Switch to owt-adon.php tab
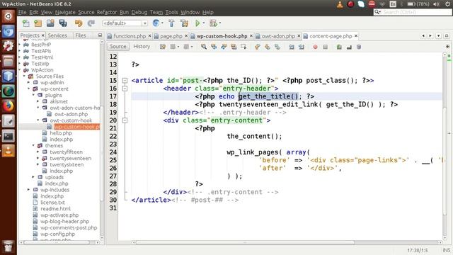Image resolution: width=453 pixels, height=255 pixels. coord(278,36)
